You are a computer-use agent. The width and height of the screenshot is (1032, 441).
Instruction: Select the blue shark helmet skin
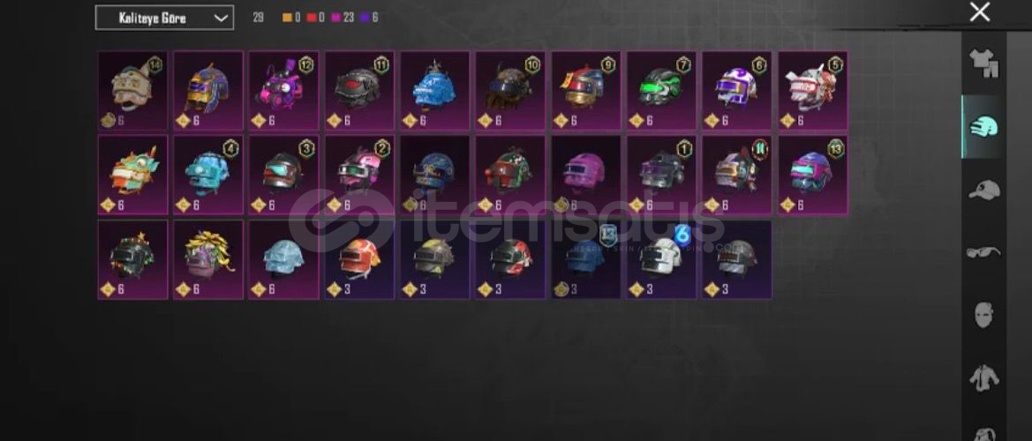click(x=434, y=91)
